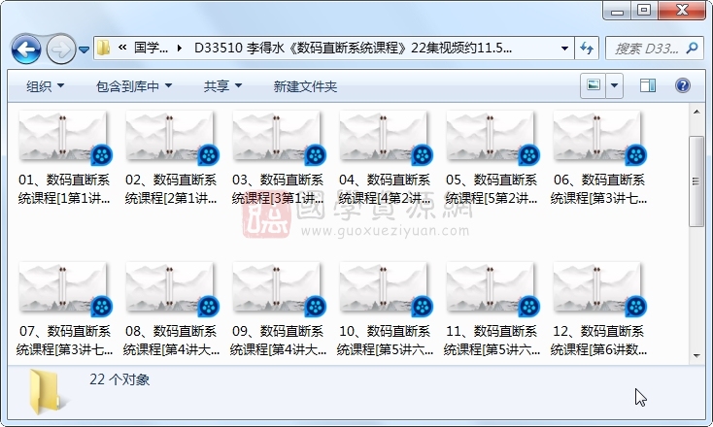Expand the address bar breadcrumb arrow after 国学
The width and height of the screenshot is (713, 427).
tap(180, 48)
